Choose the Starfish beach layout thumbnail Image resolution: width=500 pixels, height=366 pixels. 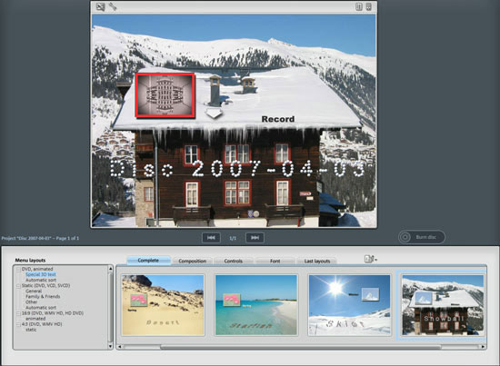pos(256,305)
